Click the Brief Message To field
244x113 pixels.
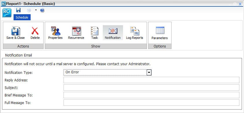pos(151,95)
